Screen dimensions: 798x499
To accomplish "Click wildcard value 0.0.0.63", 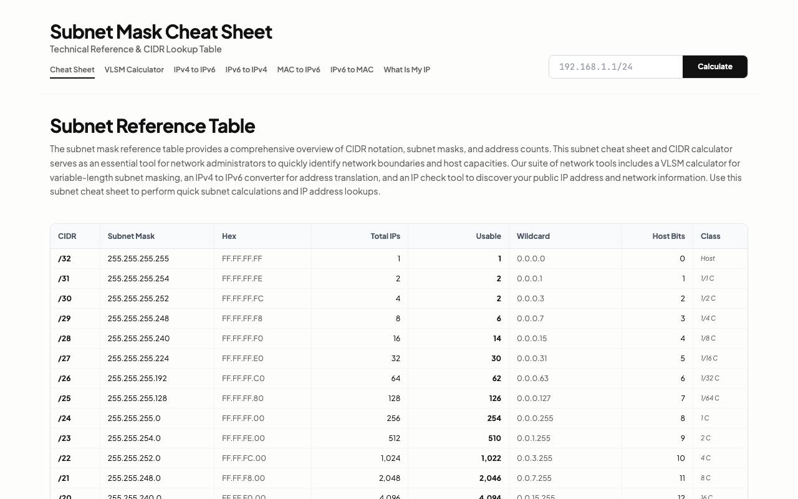I will 532,379.
